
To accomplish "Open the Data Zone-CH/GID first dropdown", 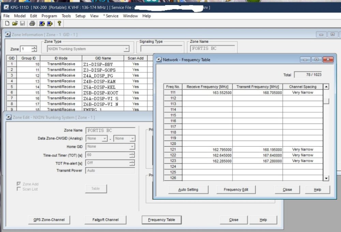I will [x=104, y=139].
